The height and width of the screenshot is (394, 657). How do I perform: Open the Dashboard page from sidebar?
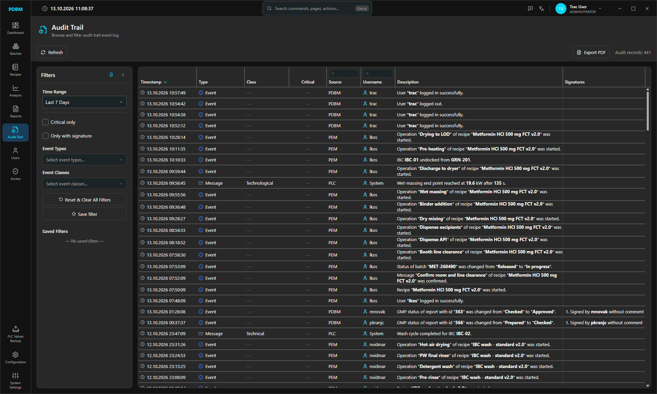(15, 28)
